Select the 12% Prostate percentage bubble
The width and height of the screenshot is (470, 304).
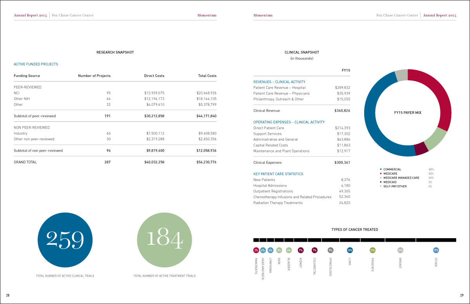pyautogui.click(x=372, y=250)
